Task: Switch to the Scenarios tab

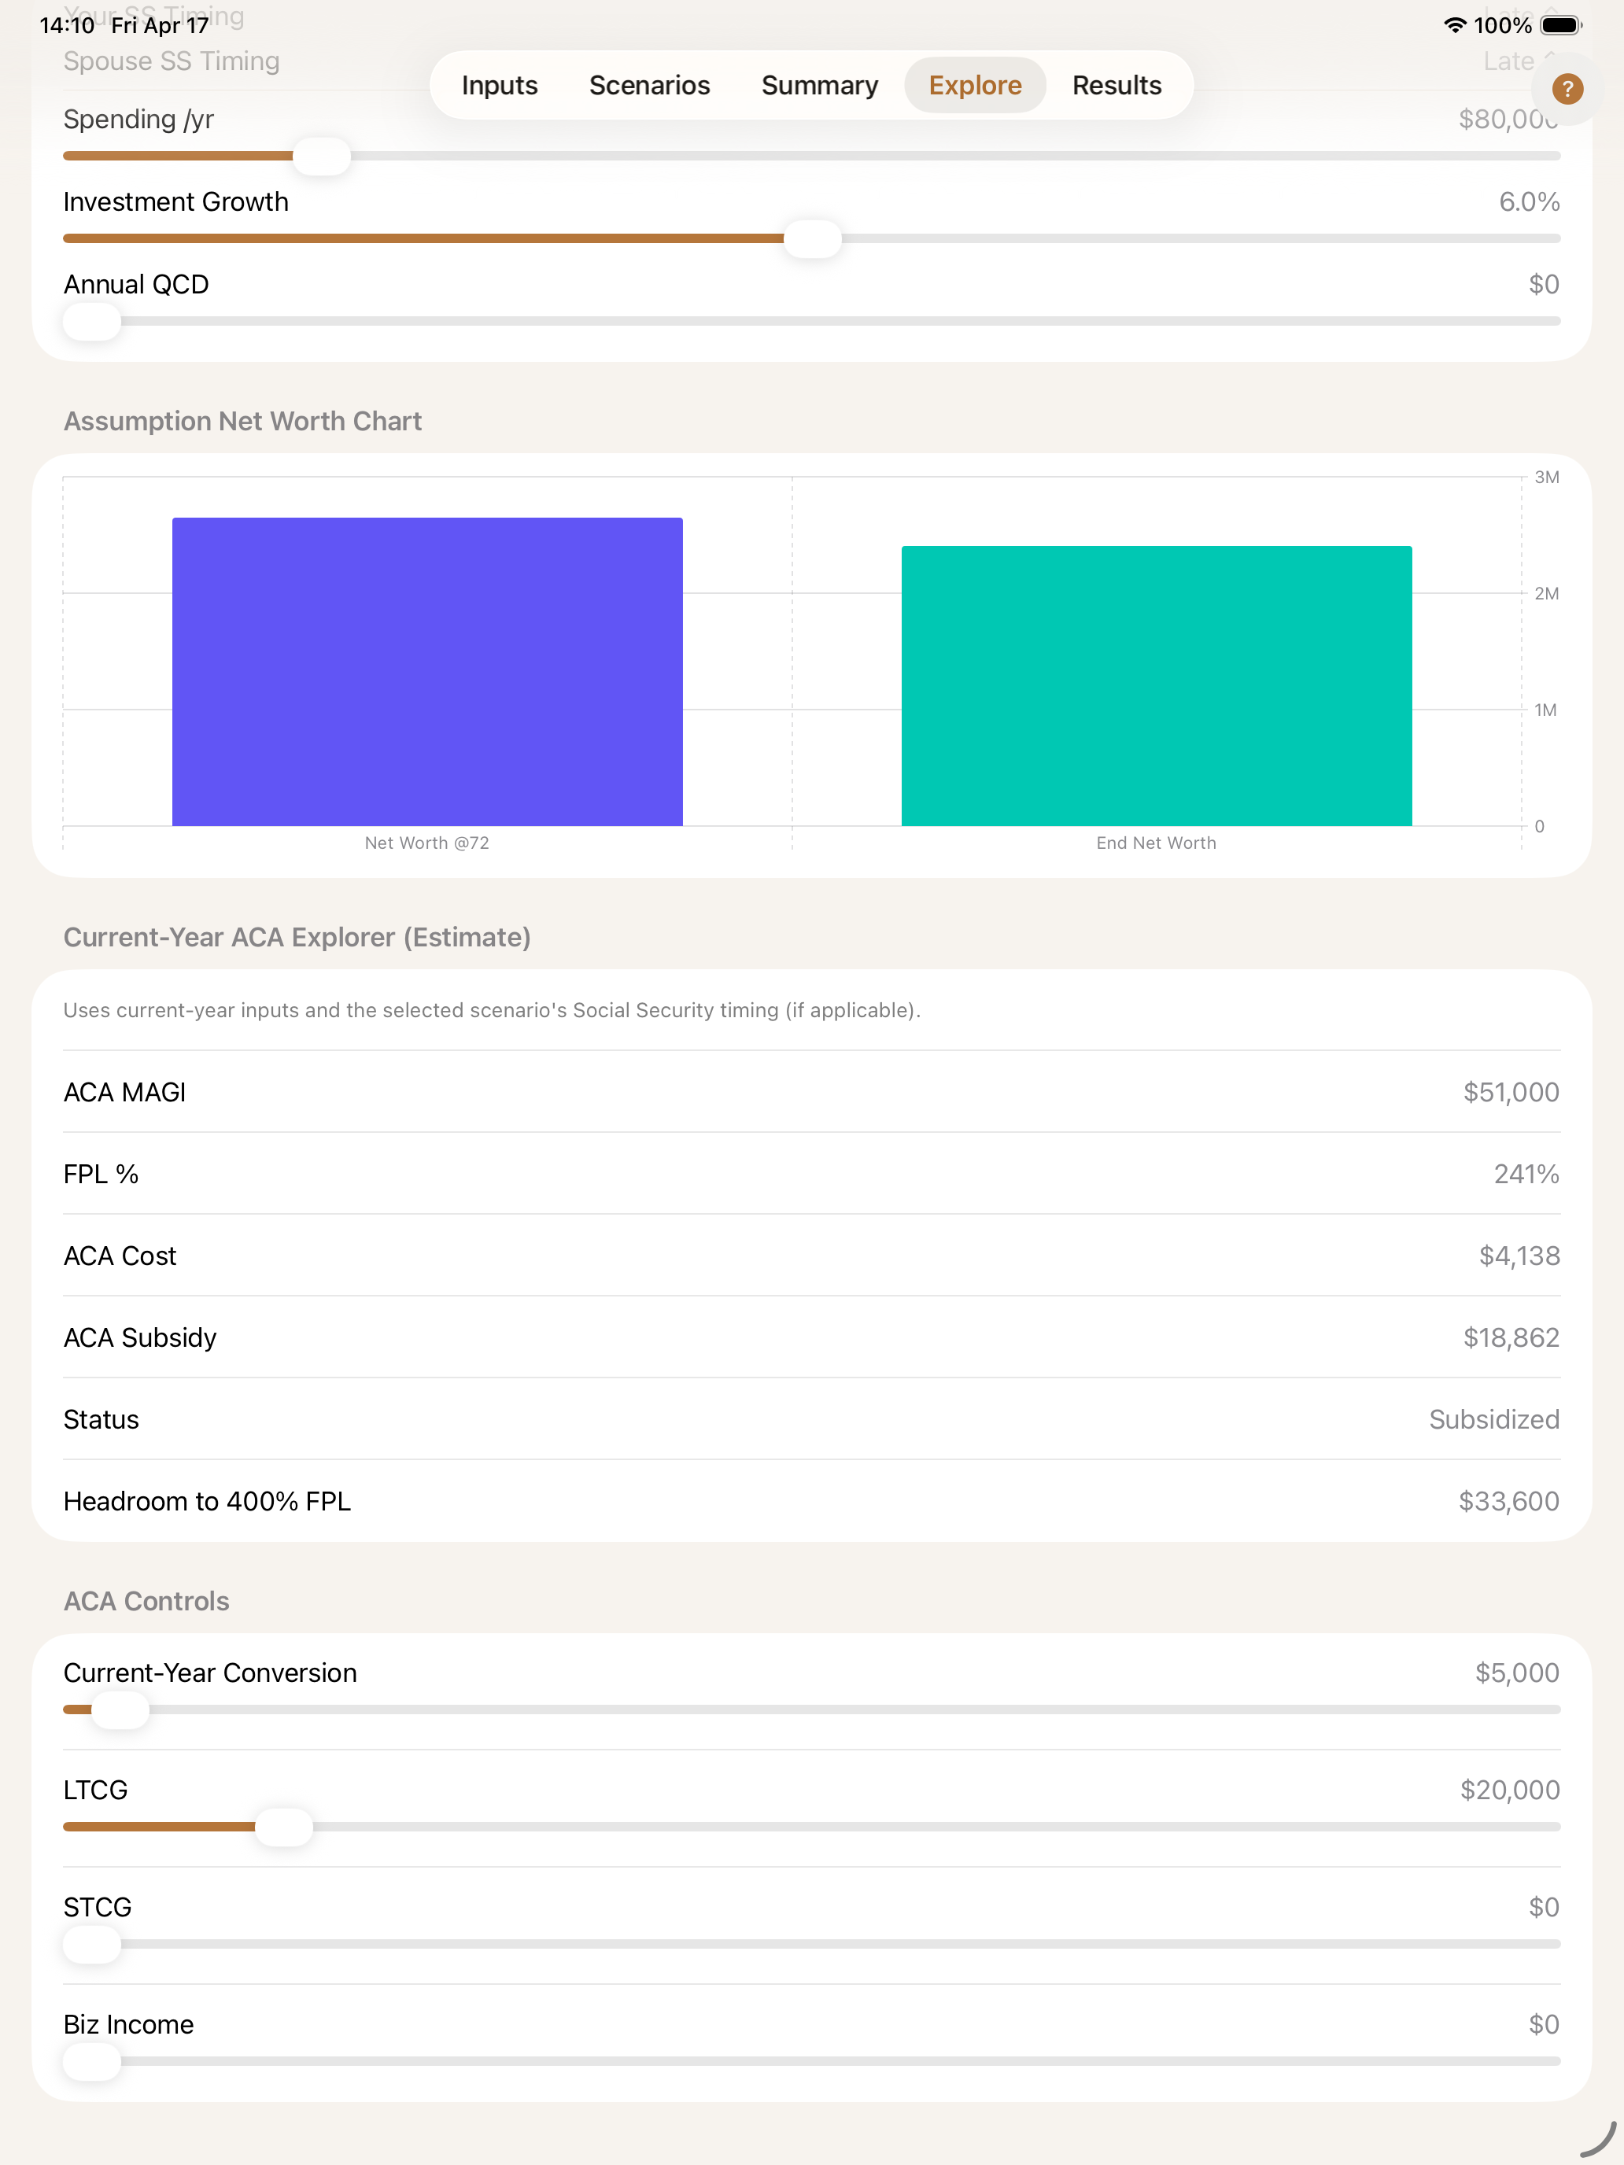Action: (649, 85)
